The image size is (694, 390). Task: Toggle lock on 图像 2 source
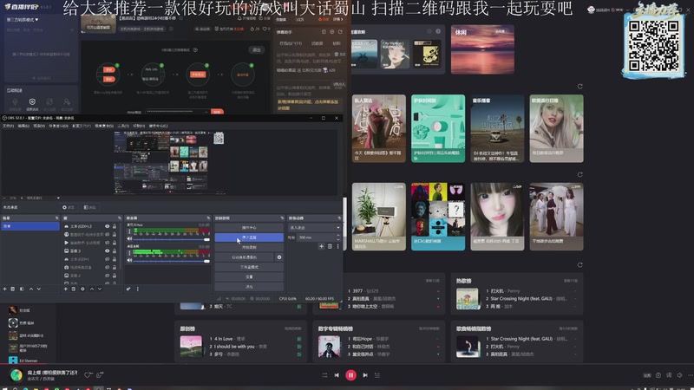pos(115,276)
